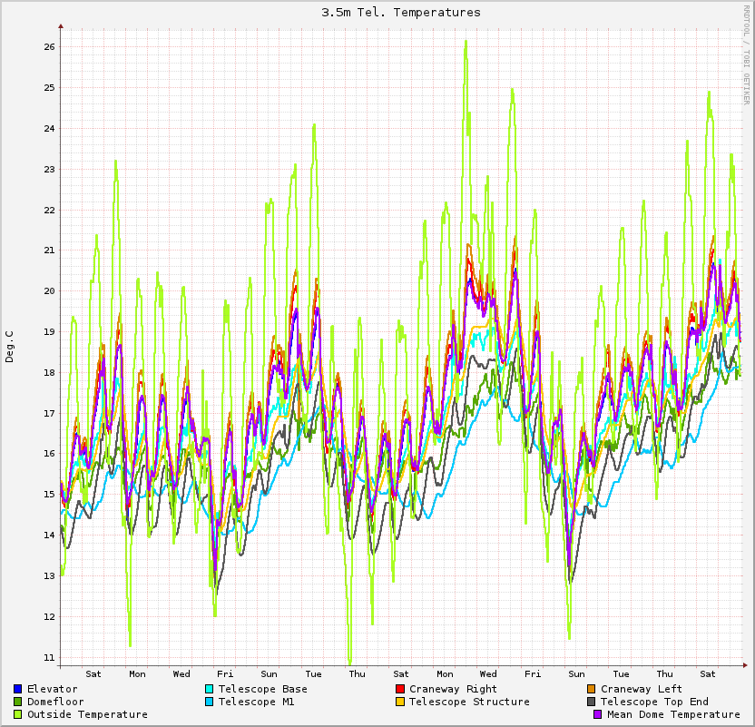Click the "Deg.C" y-axis label
The height and width of the screenshot is (727, 755).
10,347
